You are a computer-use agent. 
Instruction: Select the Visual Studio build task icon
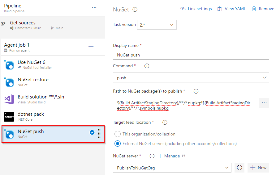(9, 99)
